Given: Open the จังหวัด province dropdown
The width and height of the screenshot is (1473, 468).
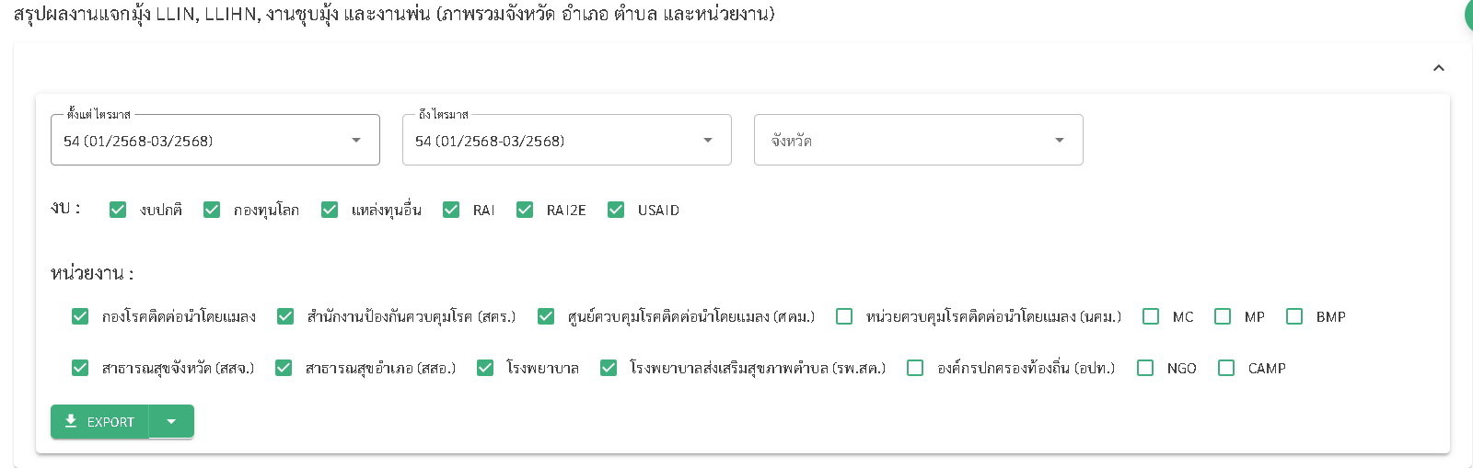Looking at the screenshot, I should pos(918,141).
